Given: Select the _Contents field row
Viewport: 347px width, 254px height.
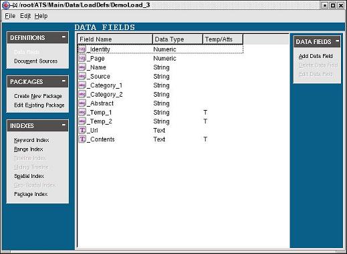Looking at the screenshot, I should coord(160,139).
